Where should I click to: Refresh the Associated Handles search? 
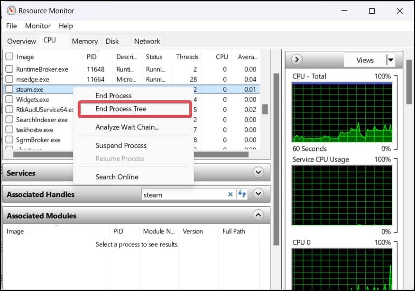tap(242, 194)
